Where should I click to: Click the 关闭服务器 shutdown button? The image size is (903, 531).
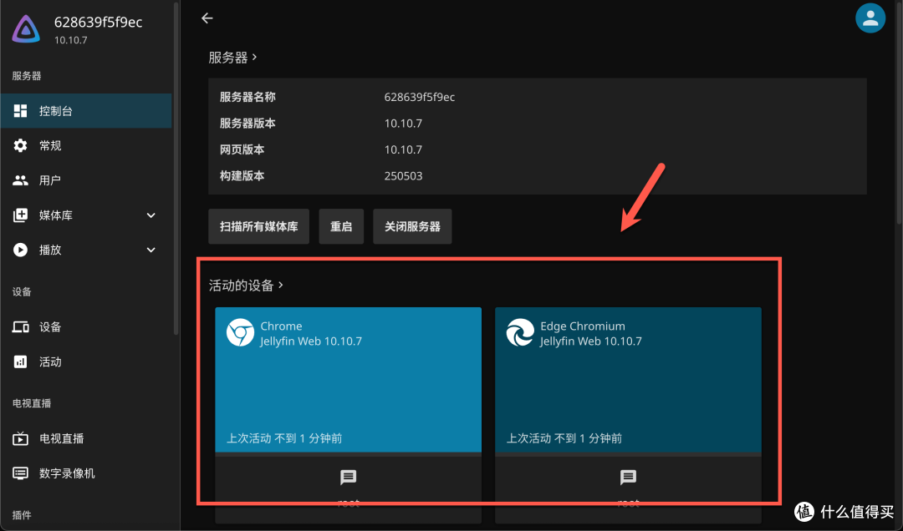tap(412, 226)
